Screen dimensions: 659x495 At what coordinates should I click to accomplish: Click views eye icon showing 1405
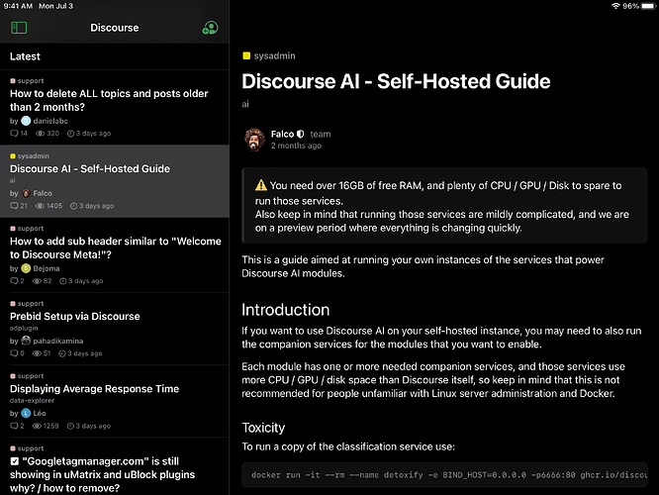click(x=40, y=206)
